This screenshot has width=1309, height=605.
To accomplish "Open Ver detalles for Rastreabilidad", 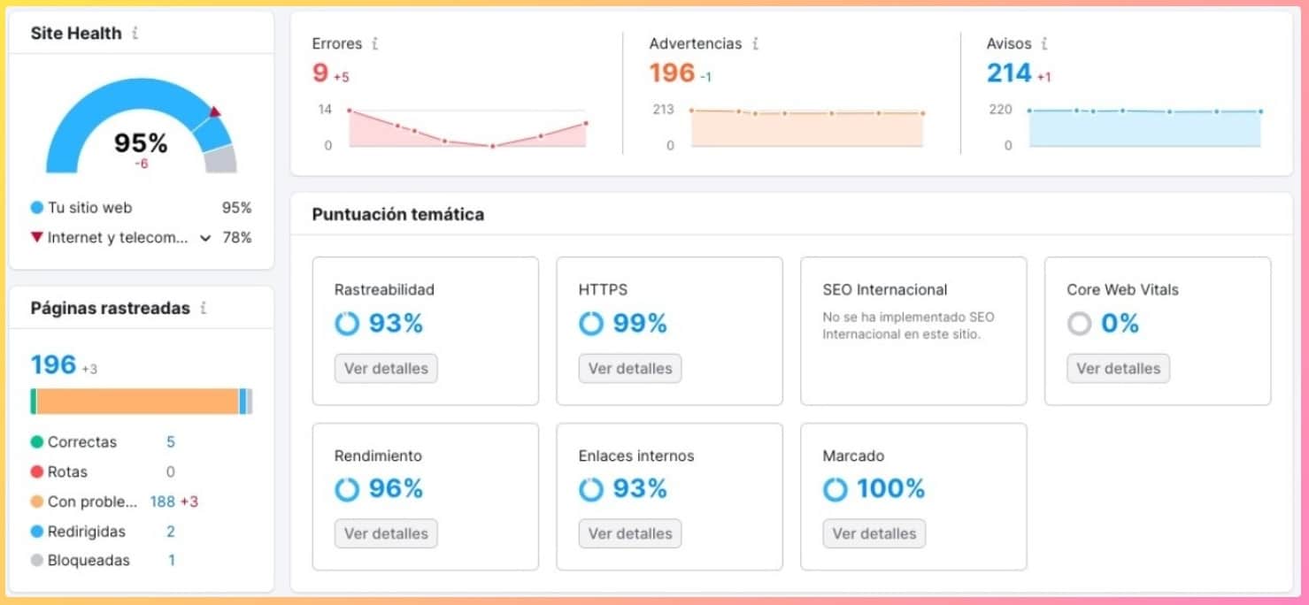I will click(385, 368).
